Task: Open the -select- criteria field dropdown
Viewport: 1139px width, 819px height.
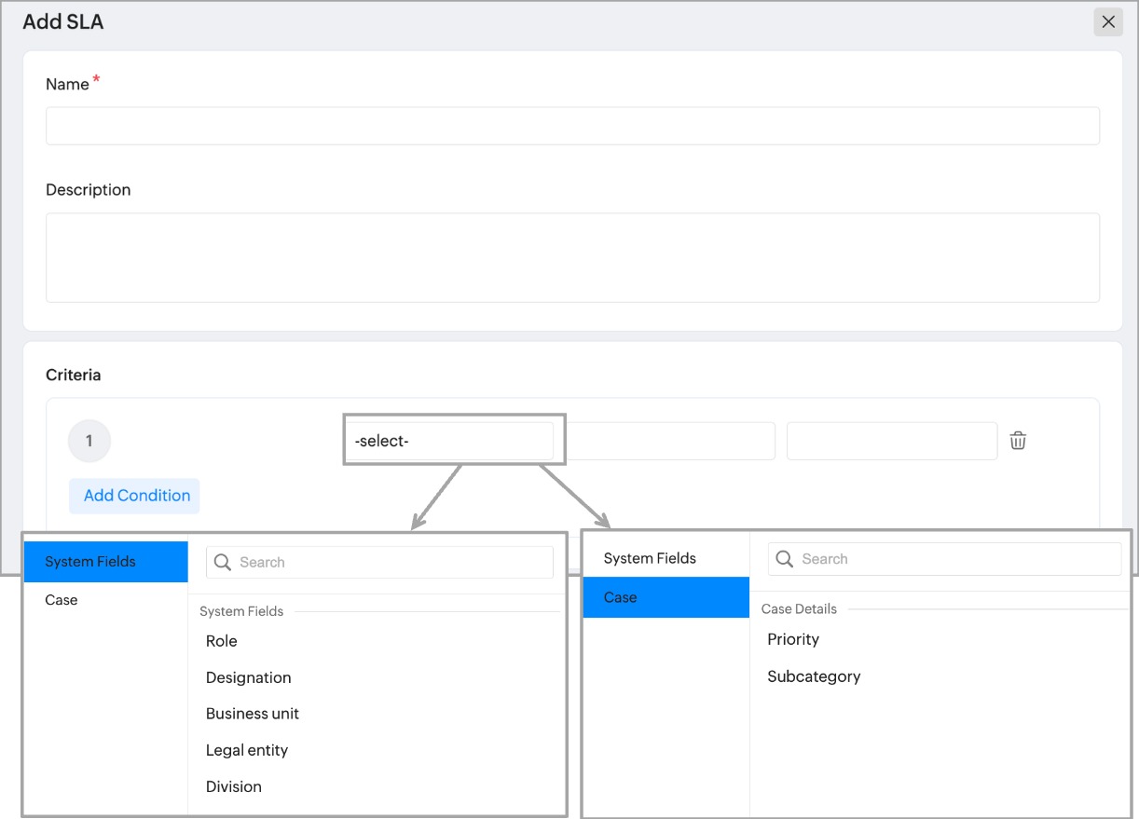Action: click(453, 441)
